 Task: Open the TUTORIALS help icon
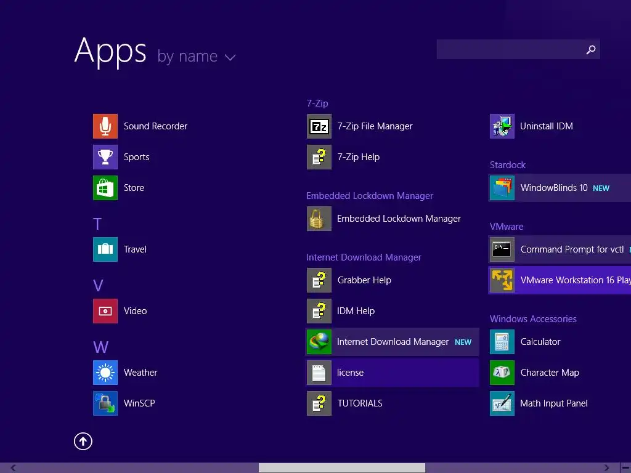(319, 403)
